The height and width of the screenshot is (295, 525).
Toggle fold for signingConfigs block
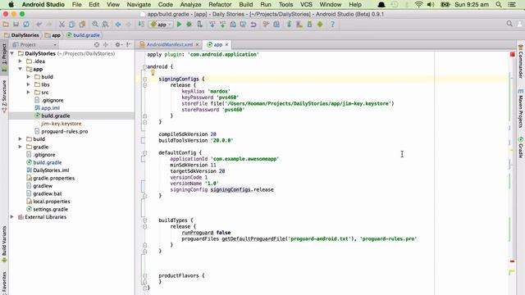click(x=144, y=79)
